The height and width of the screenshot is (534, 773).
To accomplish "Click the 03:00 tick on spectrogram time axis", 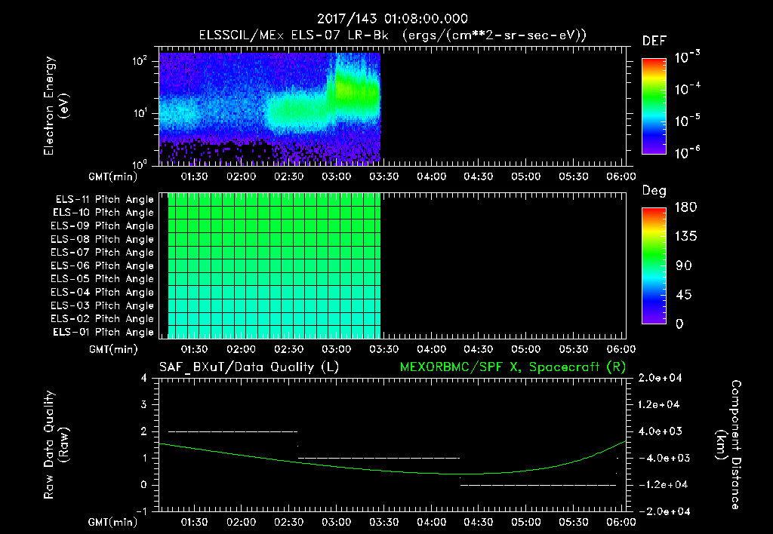I will point(336,176).
